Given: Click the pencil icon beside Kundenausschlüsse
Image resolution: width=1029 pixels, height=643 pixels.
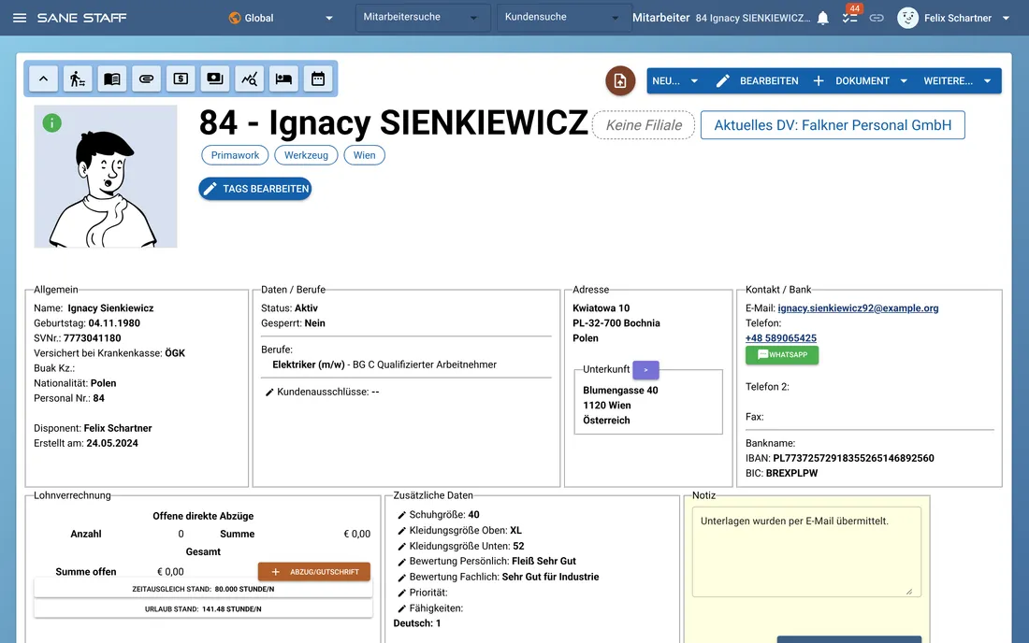Looking at the screenshot, I should (269, 392).
